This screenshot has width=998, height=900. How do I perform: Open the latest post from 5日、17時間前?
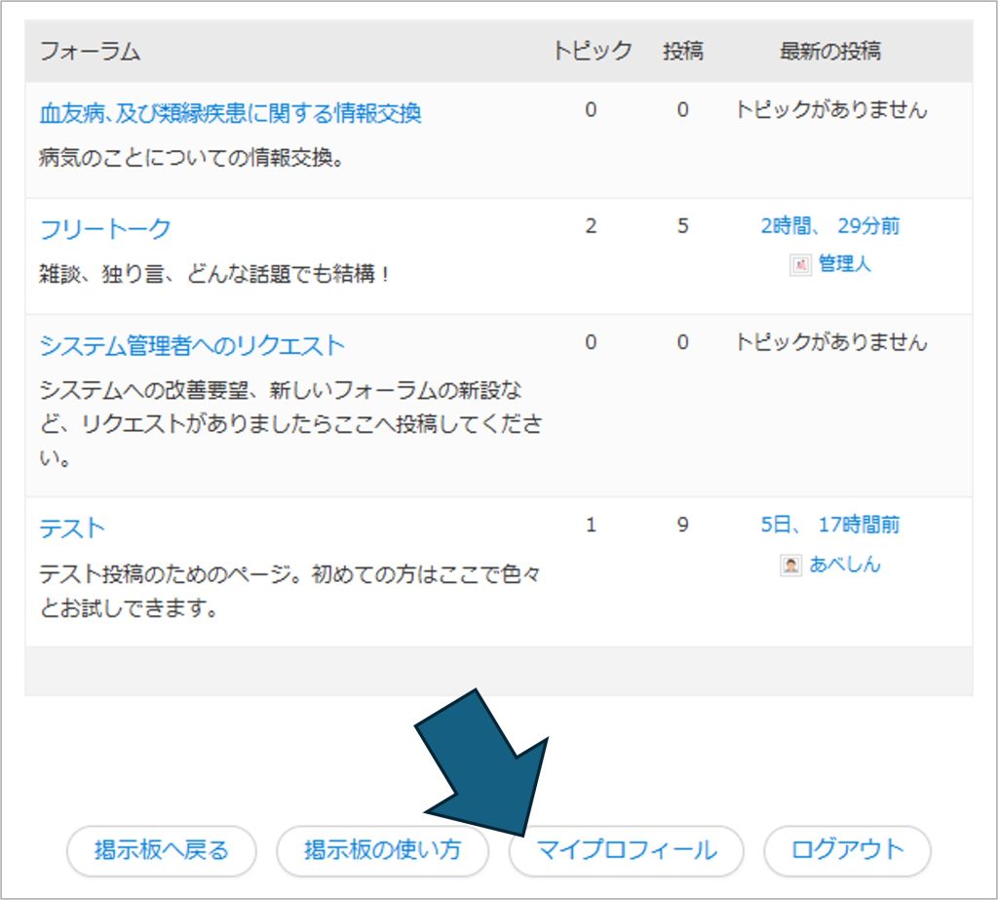(x=829, y=526)
